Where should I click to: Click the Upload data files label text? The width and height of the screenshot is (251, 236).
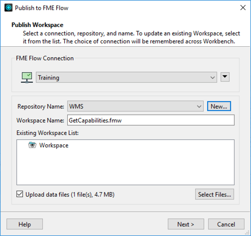[x=70, y=195]
